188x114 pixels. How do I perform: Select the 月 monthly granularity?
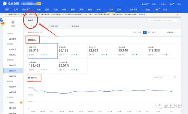[x=153, y=32]
